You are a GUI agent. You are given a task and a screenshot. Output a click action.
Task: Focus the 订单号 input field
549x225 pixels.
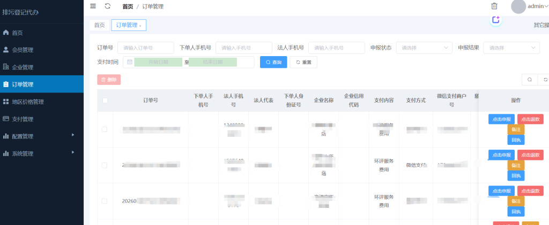click(x=145, y=48)
